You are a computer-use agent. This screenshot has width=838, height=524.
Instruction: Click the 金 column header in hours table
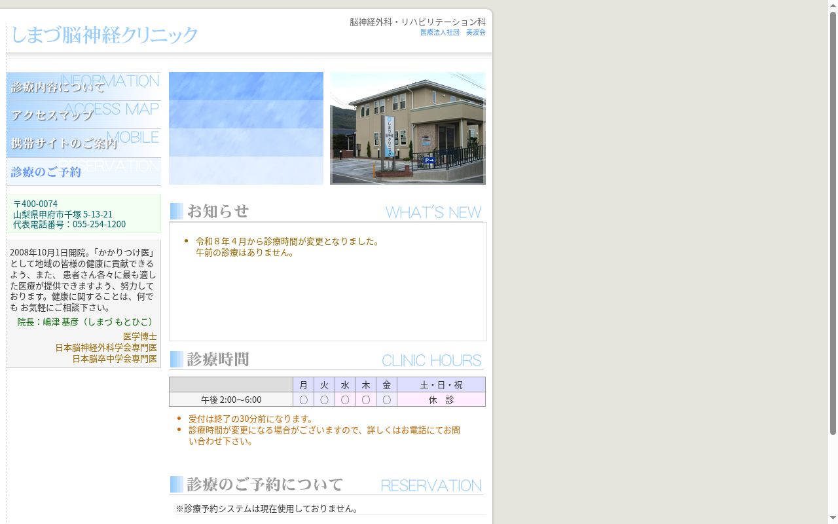pyautogui.click(x=387, y=385)
